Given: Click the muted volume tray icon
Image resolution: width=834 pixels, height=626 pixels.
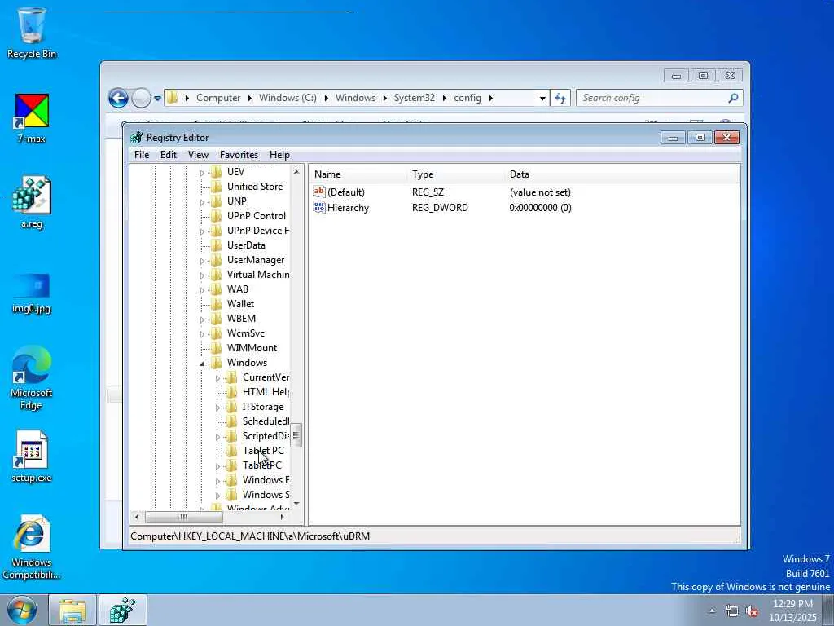Looking at the screenshot, I should click(752, 611).
